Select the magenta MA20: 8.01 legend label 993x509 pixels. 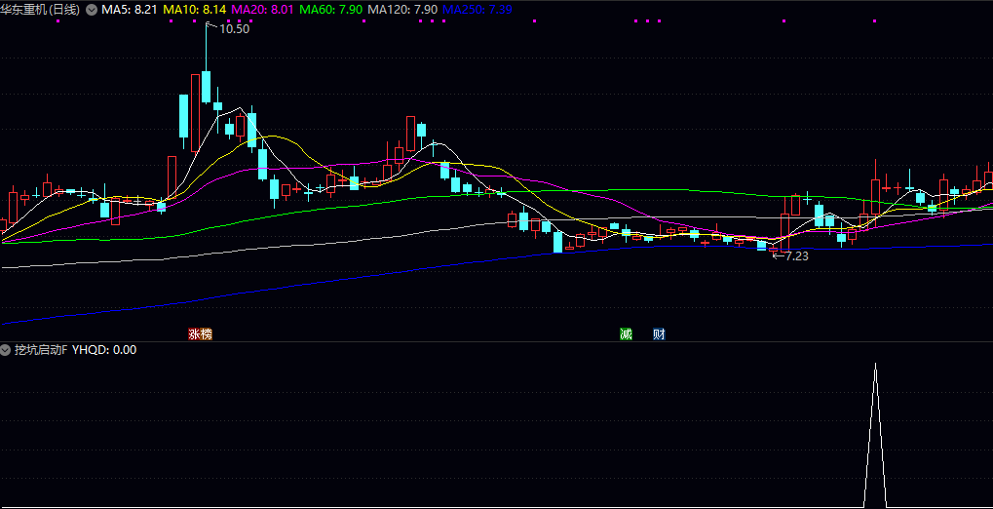[x=261, y=9]
